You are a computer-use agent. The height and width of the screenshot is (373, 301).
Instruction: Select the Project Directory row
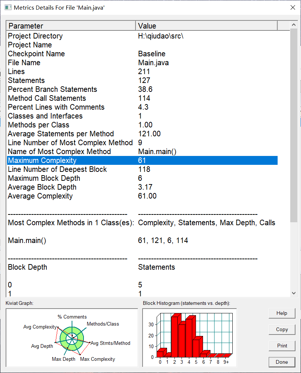pyautogui.click(x=142, y=36)
